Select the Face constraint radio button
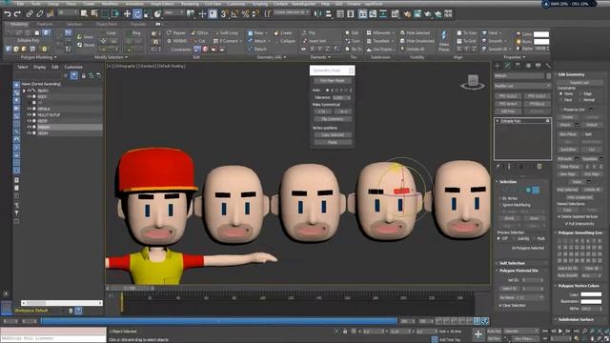 (561, 100)
